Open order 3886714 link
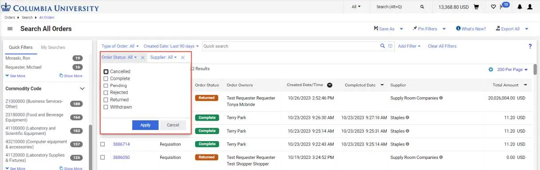This screenshot has height=170, width=540. 121,144
